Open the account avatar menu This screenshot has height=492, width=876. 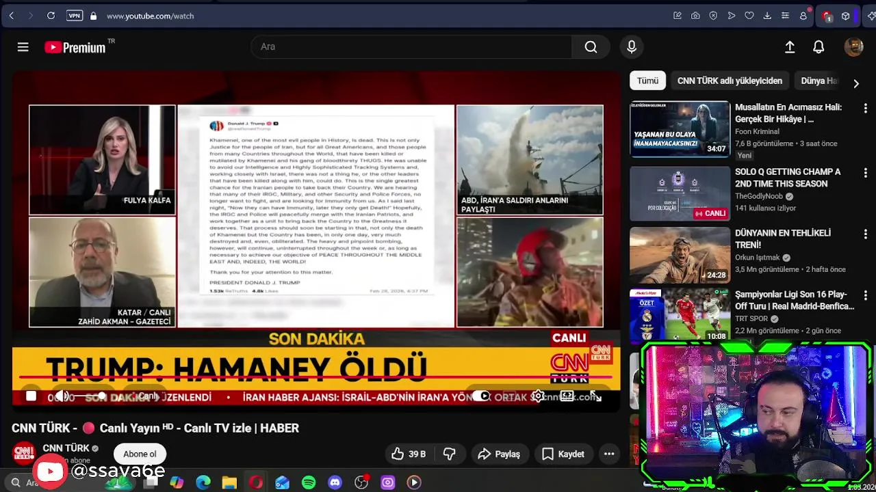tap(853, 46)
